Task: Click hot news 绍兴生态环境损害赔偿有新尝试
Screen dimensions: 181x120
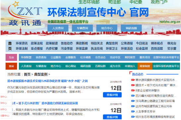Action: 155,117
